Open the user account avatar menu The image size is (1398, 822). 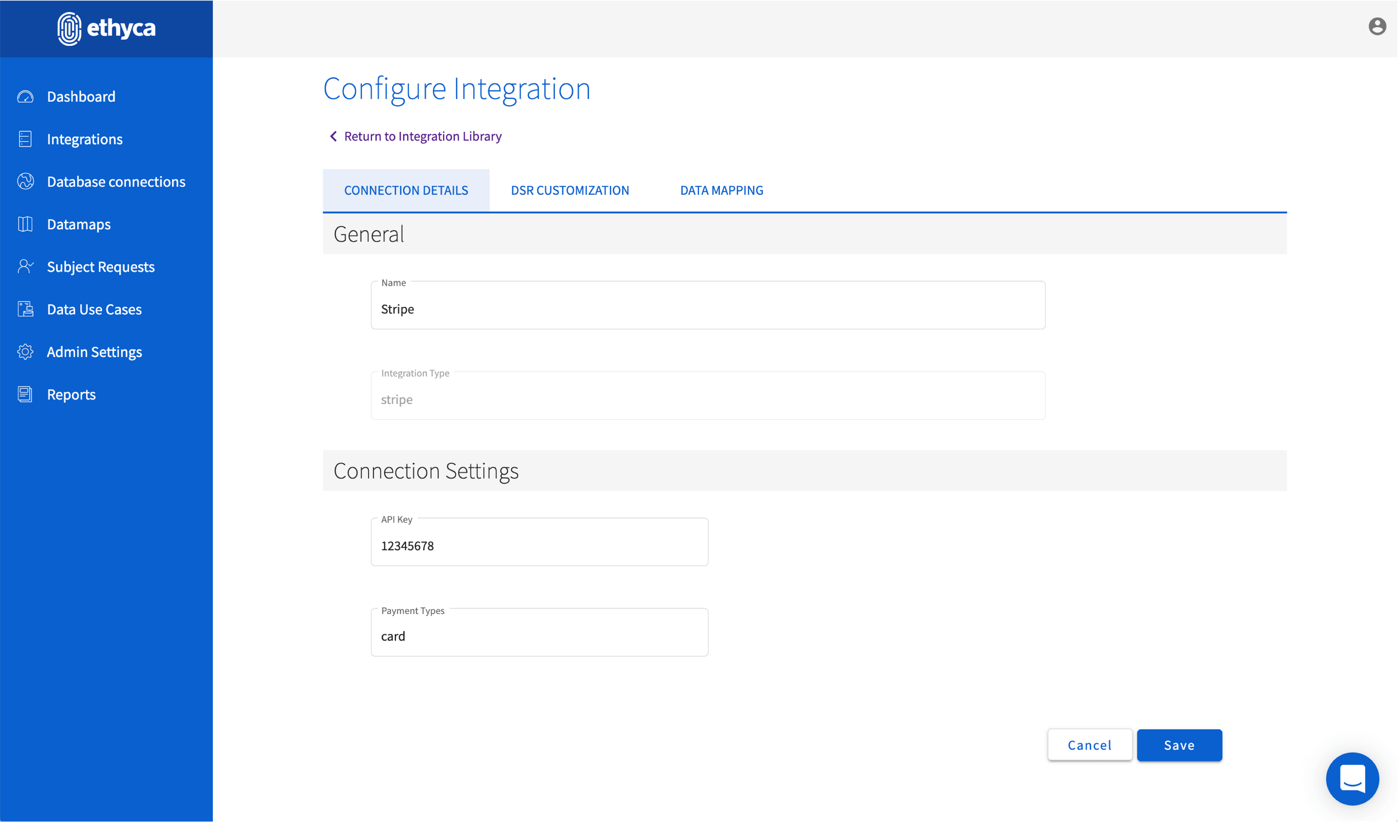point(1377,26)
